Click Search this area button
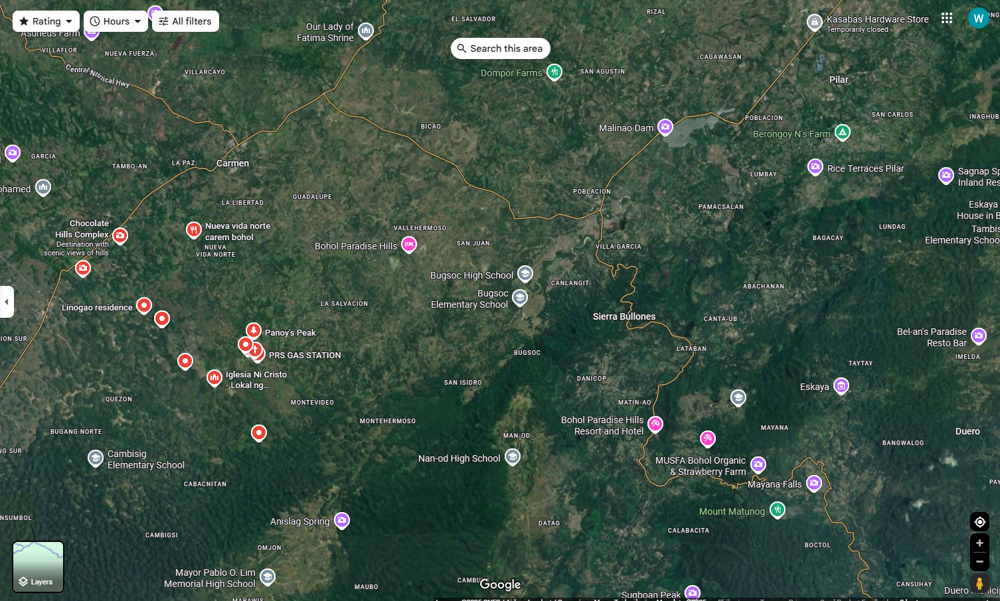 tap(500, 48)
